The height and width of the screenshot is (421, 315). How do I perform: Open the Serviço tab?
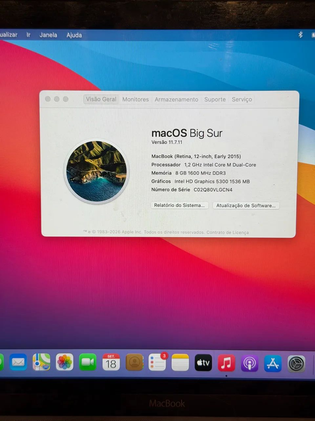point(242,99)
